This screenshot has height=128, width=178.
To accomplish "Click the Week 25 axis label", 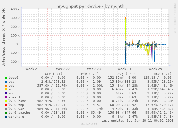I will pos(155,69).
